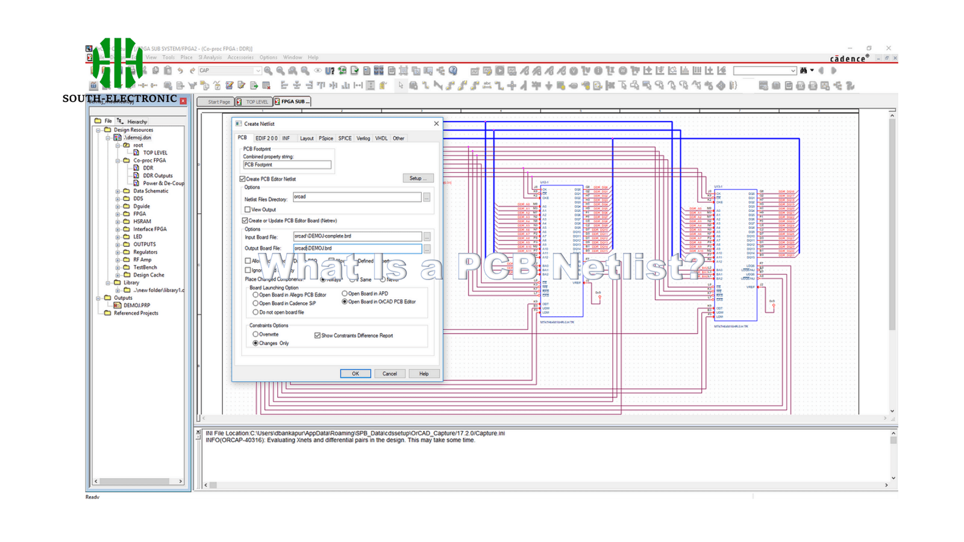
Task: Click the paste clipboard icon
Action: (x=168, y=71)
